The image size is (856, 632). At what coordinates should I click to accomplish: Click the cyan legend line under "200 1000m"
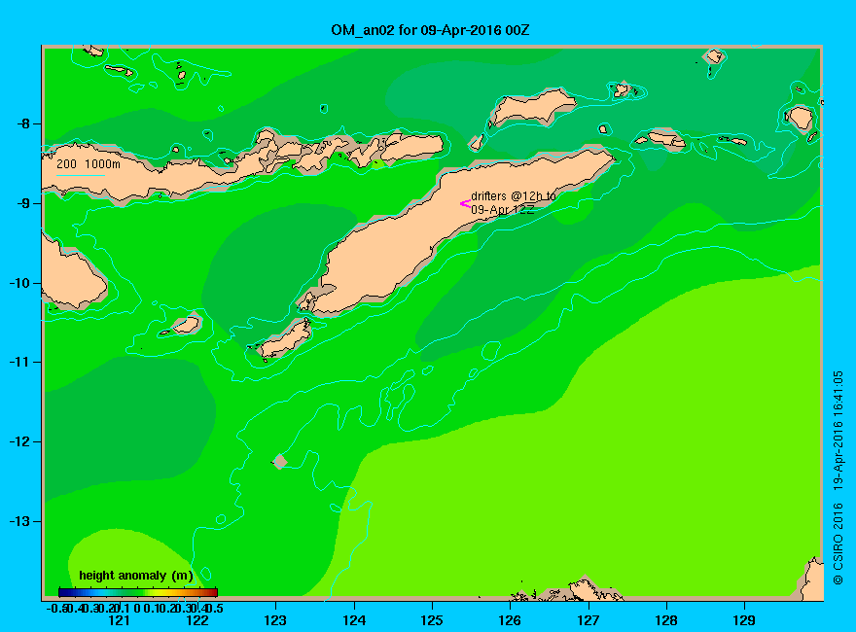tap(80, 175)
